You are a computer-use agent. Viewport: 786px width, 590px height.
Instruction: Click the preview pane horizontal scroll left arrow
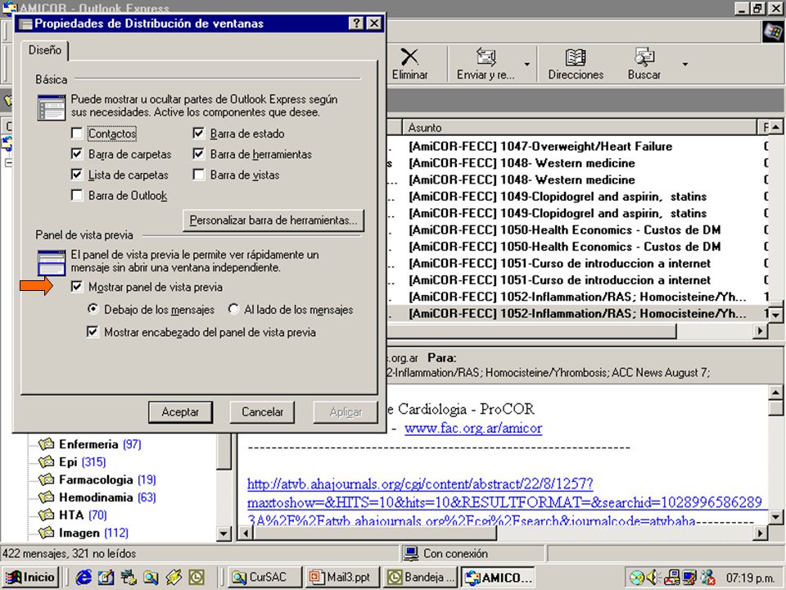click(245, 533)
